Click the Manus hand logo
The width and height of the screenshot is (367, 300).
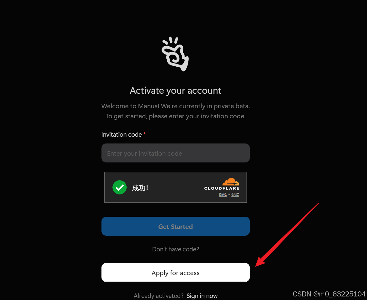[x=175, y=54]
